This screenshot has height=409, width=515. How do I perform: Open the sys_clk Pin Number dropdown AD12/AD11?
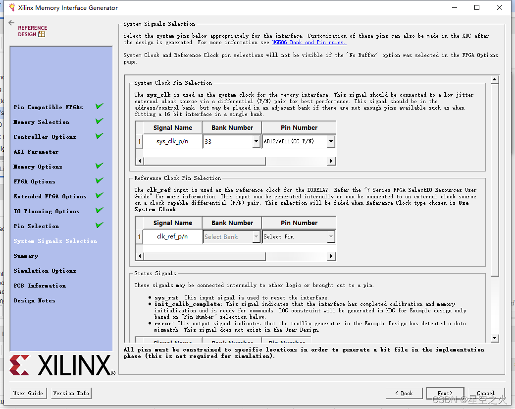click(x=299, y=141)
